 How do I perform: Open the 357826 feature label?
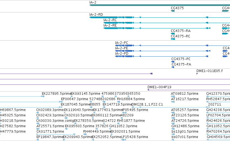[x=102, y=126]
